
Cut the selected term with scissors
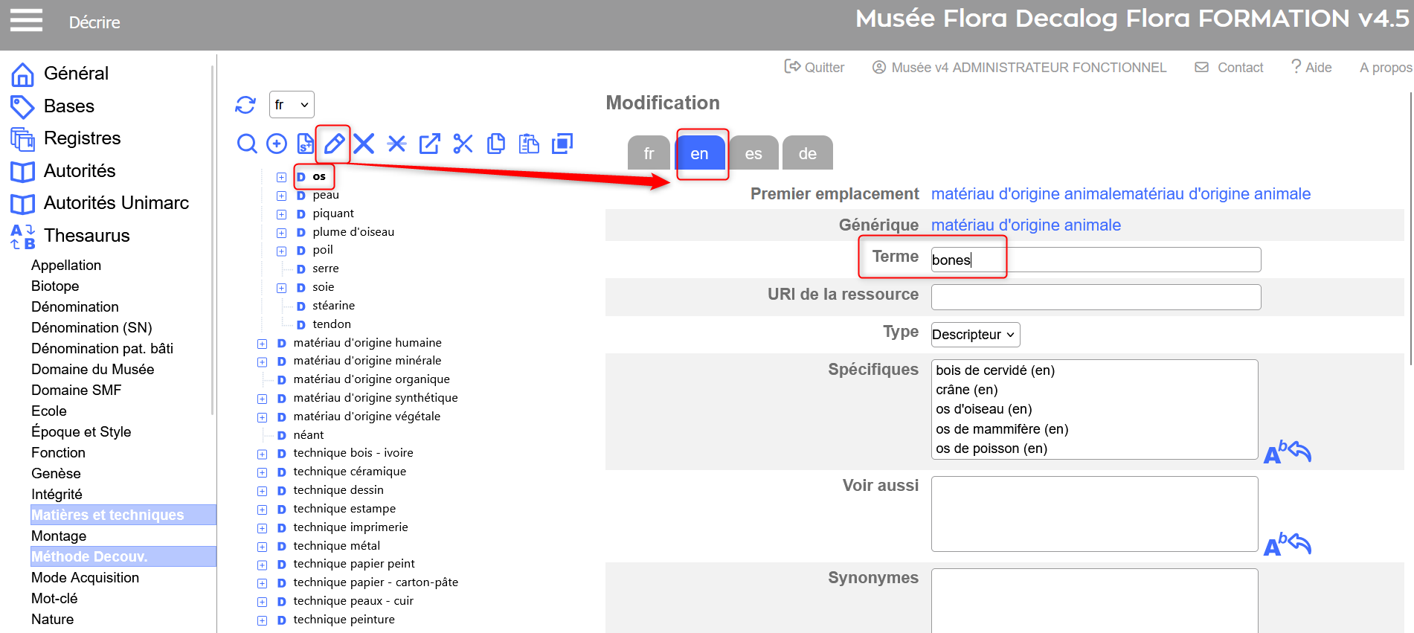click(463, 144)
